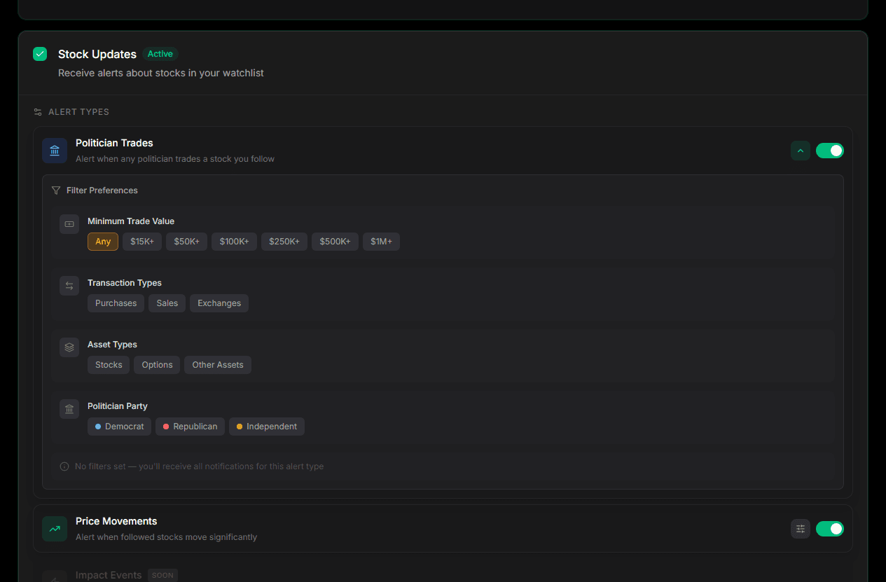Click the info icon beside no filters message
The height and width of the screenshot is (582, 886).
(x=64, y=466)
